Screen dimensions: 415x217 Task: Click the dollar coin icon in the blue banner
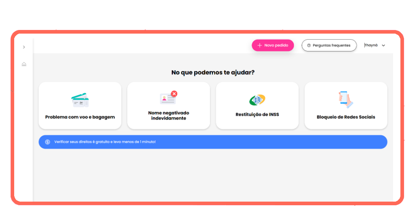[47, 142]
